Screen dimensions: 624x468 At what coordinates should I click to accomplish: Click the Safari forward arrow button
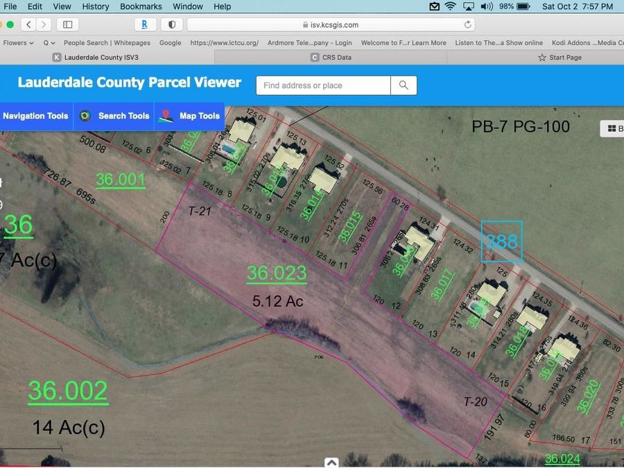click(x=44, y=25)
